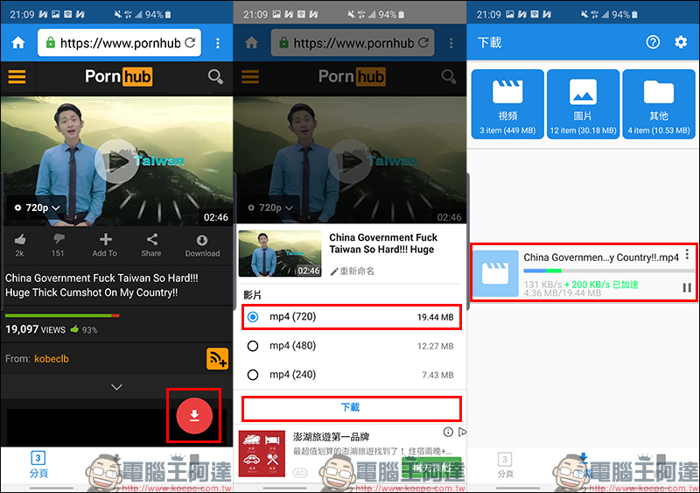The width and height of the screenshot is (700, 493).
Task: Open the settings gear in downloads screen
Action: coord(681,42)
